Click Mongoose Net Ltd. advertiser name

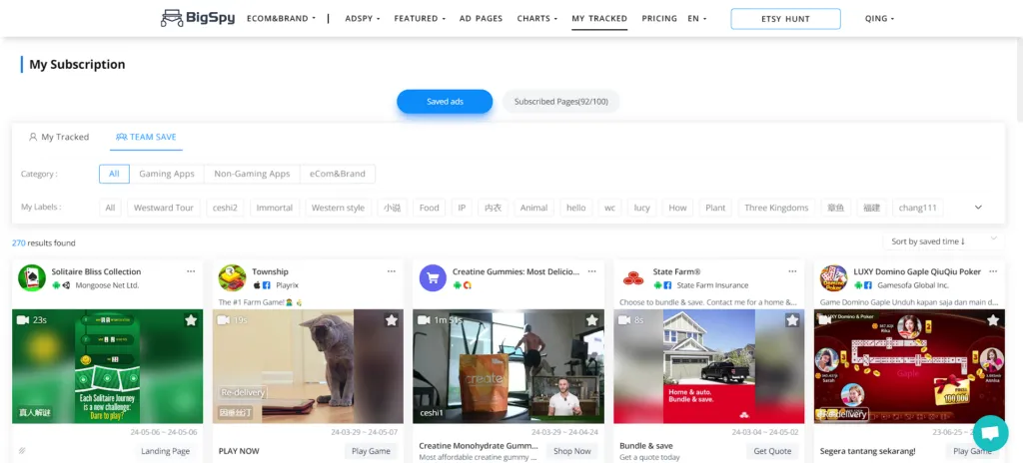click(x=107, y=285)
